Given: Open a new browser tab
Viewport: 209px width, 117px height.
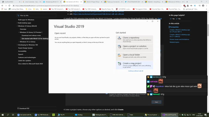Looking at the screenshot, I should tap(187, 2).
